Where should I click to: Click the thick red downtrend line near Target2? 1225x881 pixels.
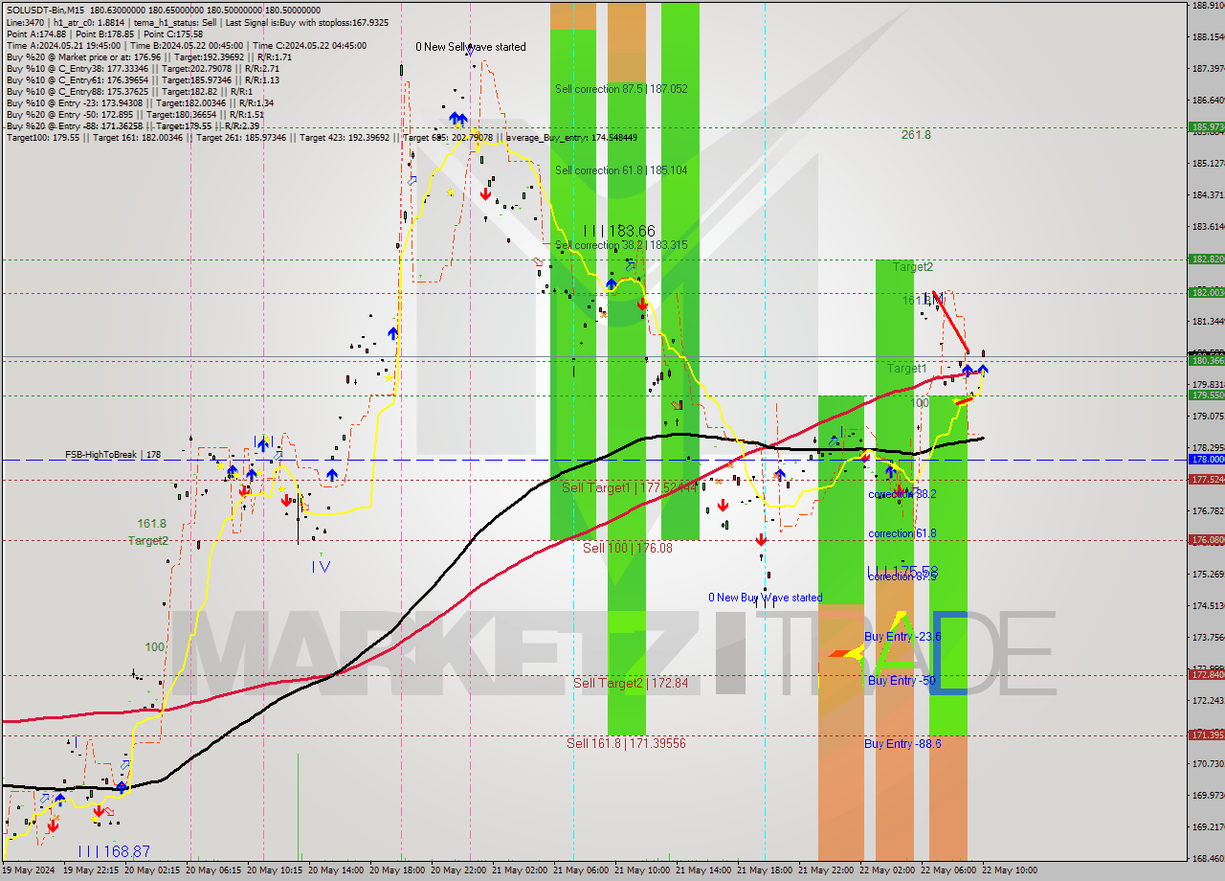click(x=951, y=323)
